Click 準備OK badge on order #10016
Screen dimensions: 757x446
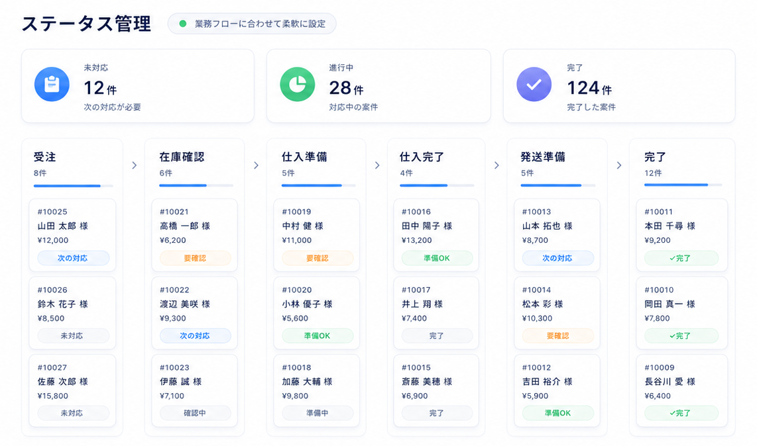tap(437, 258)
